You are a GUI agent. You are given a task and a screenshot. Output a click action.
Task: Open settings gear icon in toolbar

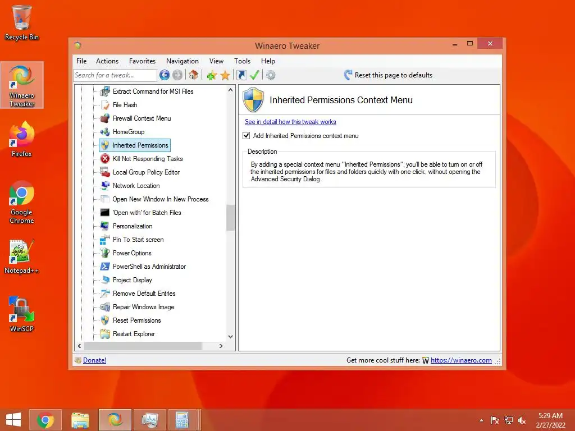pos(271,75)
